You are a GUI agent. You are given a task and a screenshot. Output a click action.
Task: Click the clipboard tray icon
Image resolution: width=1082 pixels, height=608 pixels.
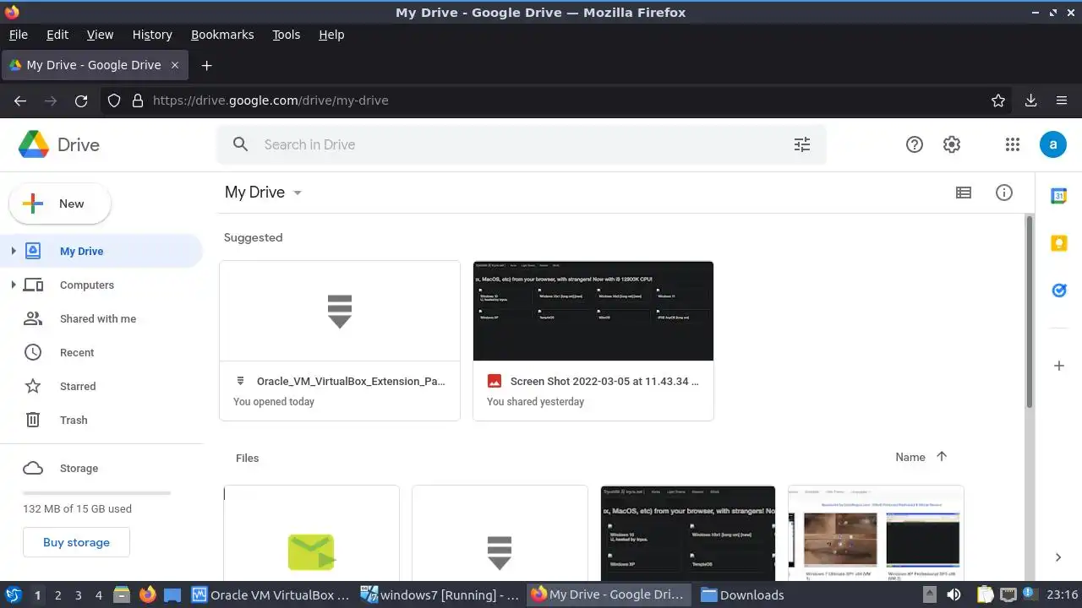click(x=985, y=594)
